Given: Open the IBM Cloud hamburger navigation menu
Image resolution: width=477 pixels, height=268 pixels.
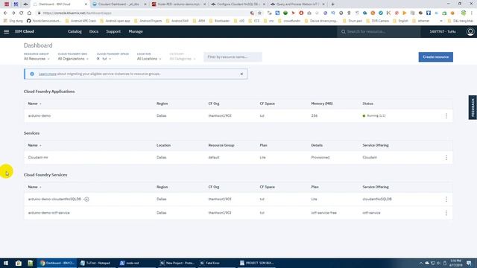Looking at the screenshot, I should [x=7, y=31].
